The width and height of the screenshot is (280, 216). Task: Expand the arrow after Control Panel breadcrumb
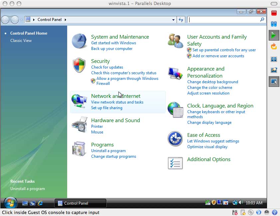pyautogui.click(x=66, y=20)
